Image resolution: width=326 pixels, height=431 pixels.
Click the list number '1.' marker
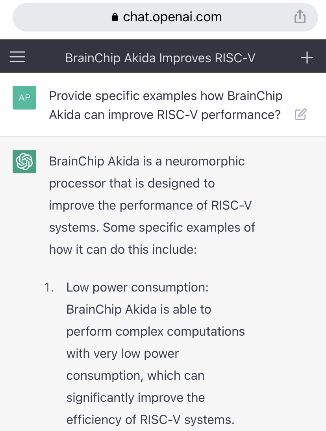(49, 287)
